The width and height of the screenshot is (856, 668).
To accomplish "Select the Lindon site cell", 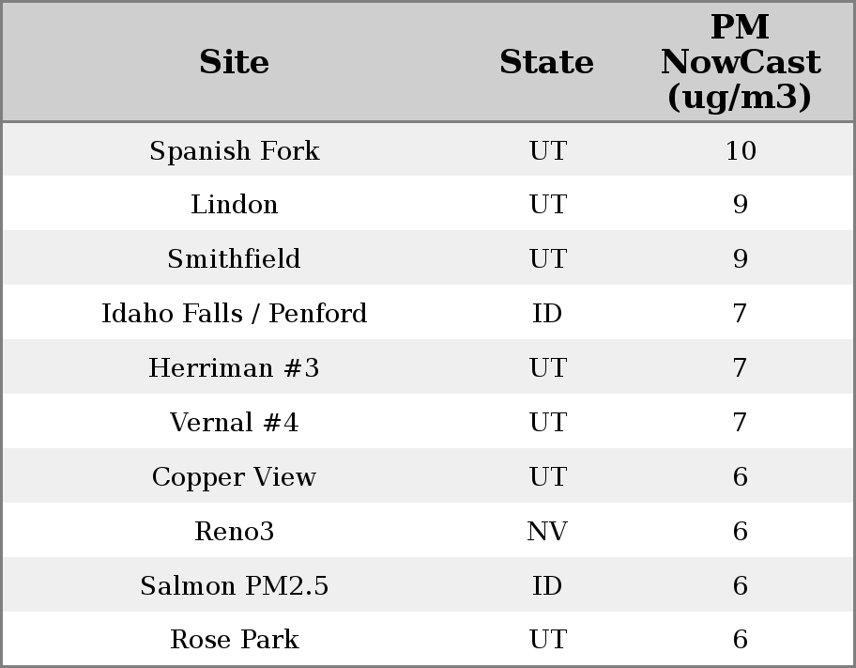I will 235,205.
